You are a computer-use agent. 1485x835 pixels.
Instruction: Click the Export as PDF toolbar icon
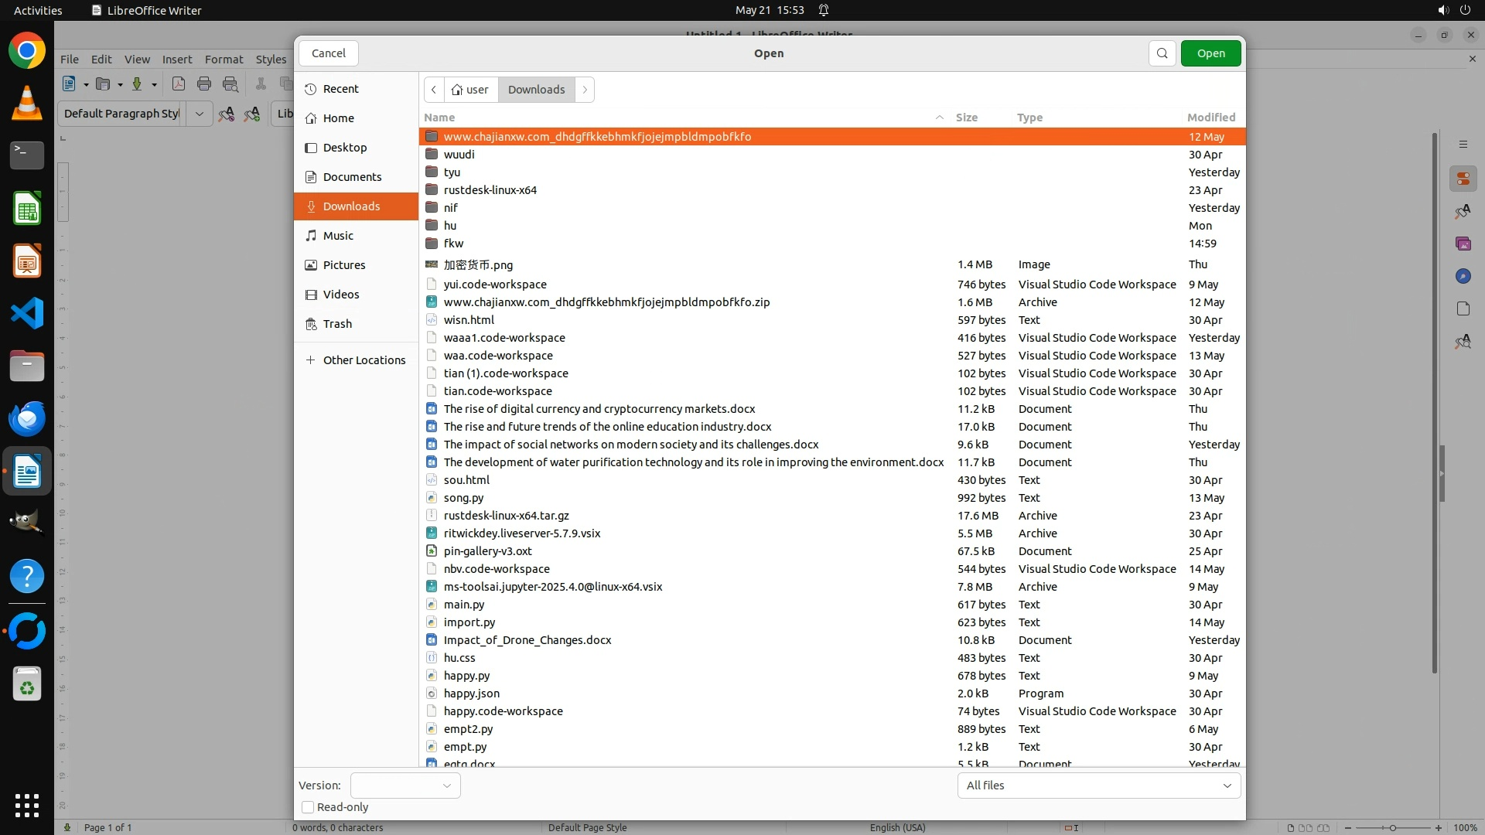[179, 84]
